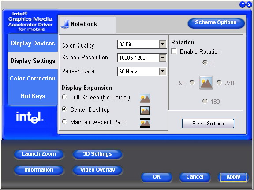This screenshot has height=190, width=254.
Task: Click the help question mark icon
Action: [243, 4]
